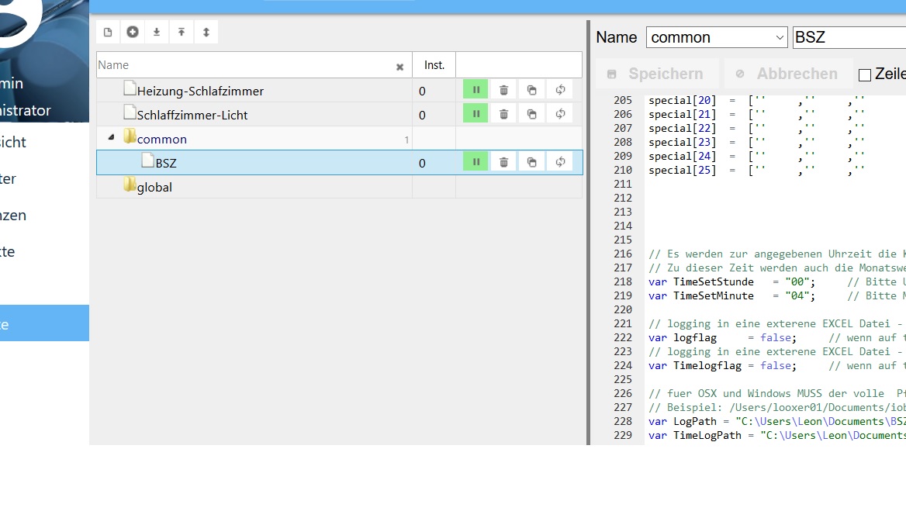
Task: Toggle the Zeile checkbox
Action: click(x=864, y=75)
